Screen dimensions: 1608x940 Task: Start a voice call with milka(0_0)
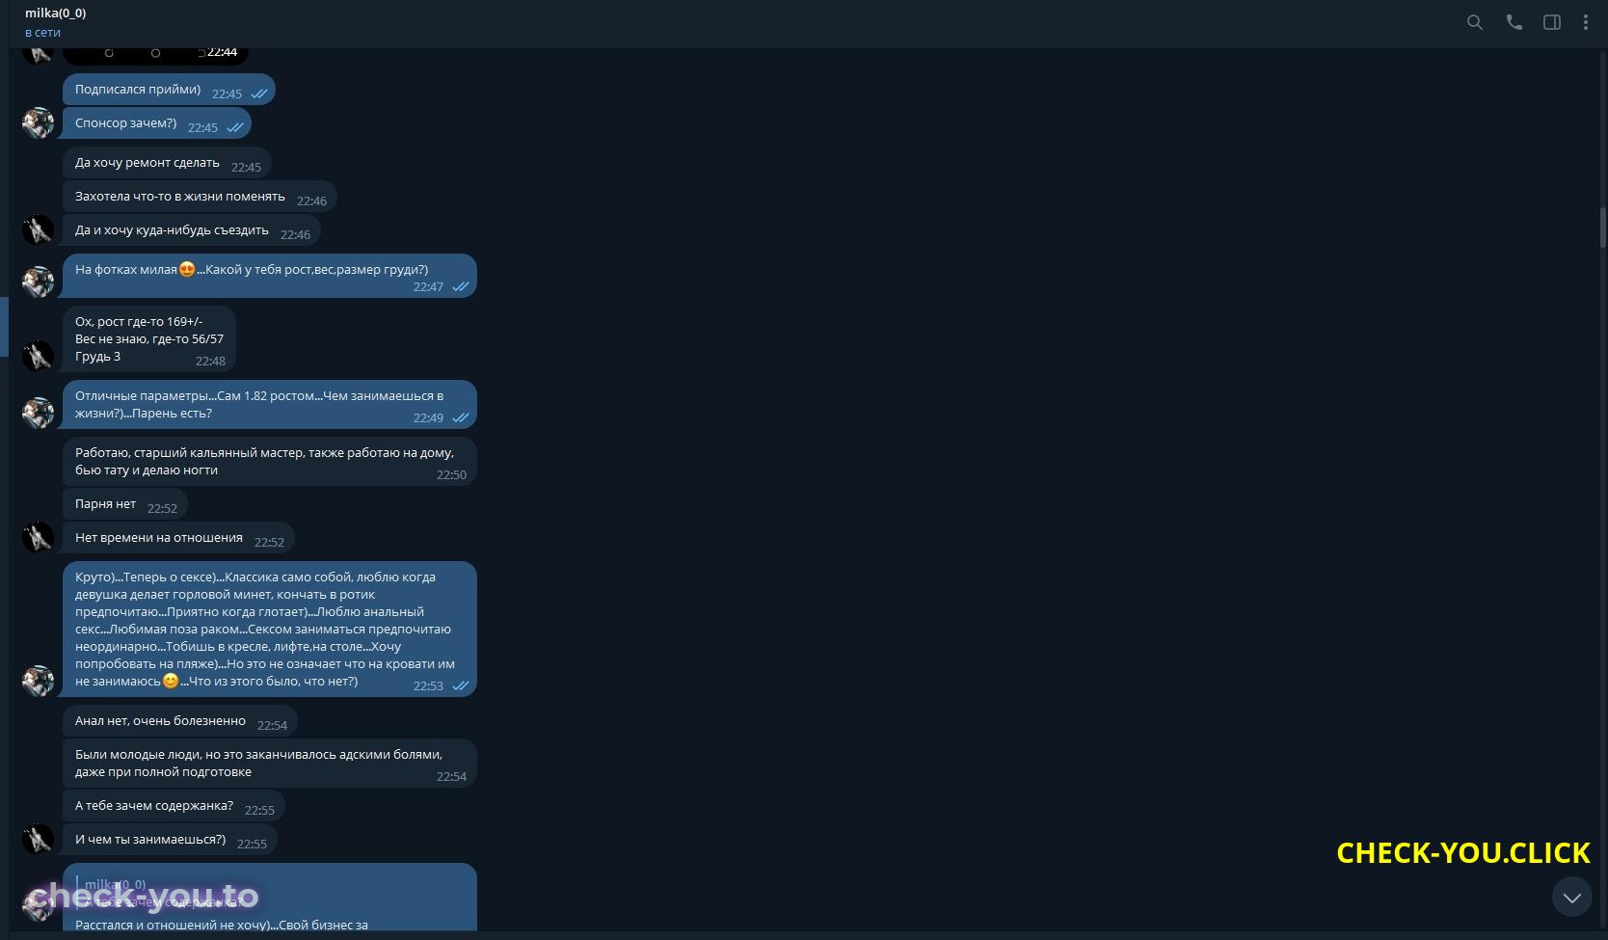pyautogui.click(x=1514, y=22)
